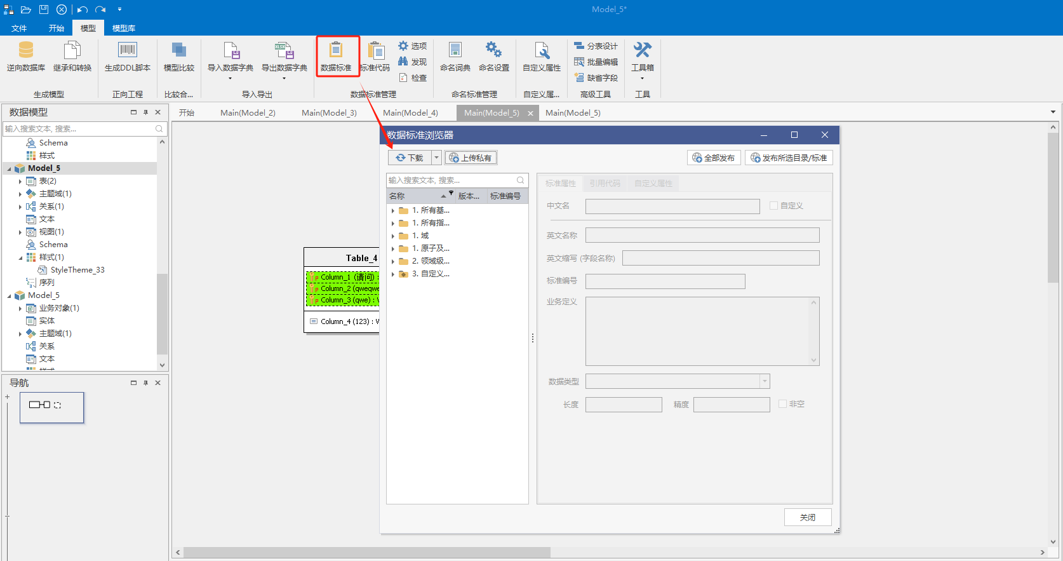Click the standards search box in dialog
The image size is (1063, 561).
click(457, 180)
